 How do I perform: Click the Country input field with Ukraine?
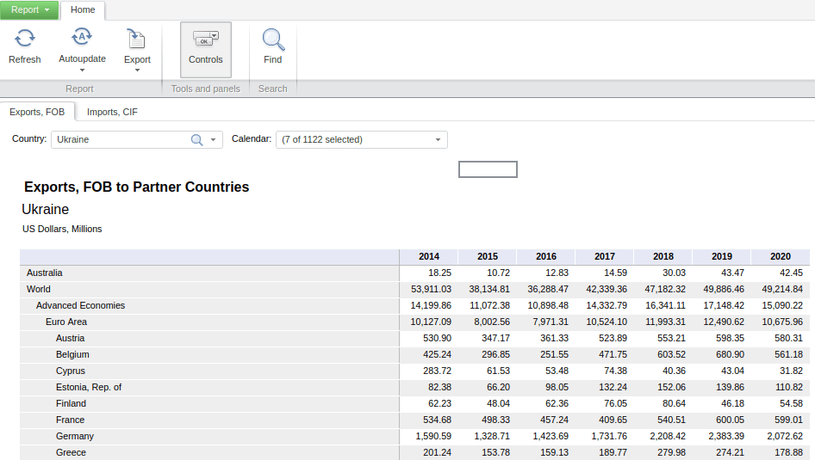pyautogui.click(x=121, y=140)
